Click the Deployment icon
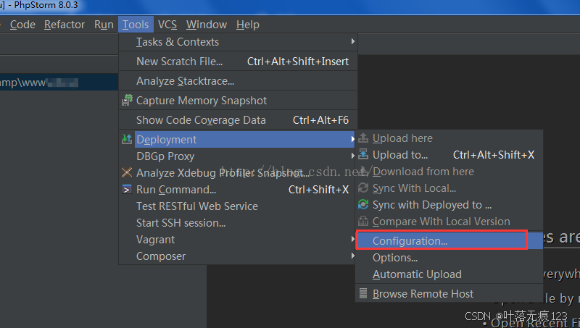Viewport: 580px width, 328px height. point(127,139)
